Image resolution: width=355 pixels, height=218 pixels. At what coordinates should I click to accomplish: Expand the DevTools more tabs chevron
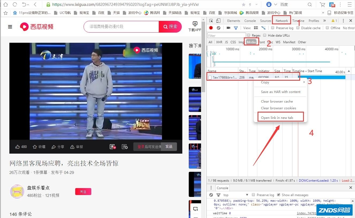coord(324,21)
